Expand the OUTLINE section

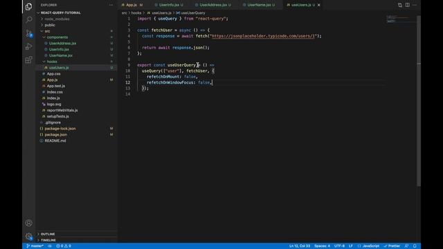click(x=48, y=234)
